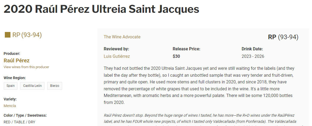Click the 2020 Raúl Pérez Ultreia title

click(101, 9)
